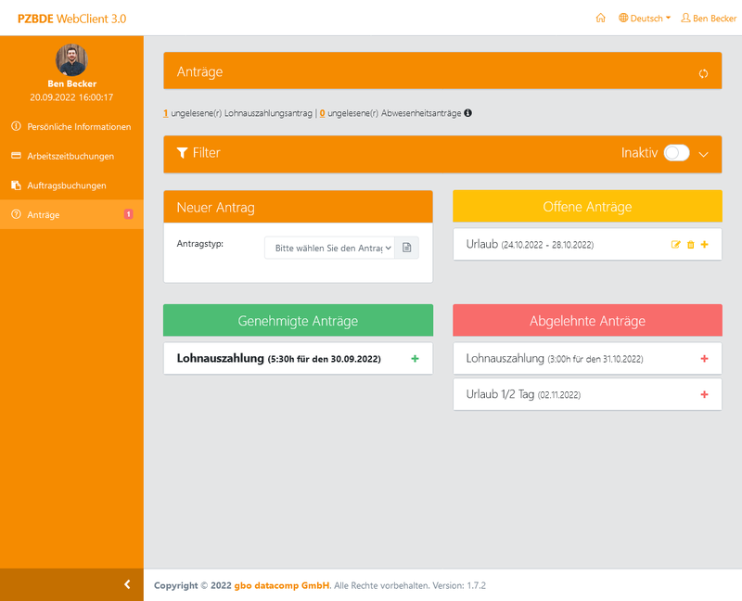742x601 pixels.
Task: Expand the Filter panel chevron
Action: click(704, 154)
